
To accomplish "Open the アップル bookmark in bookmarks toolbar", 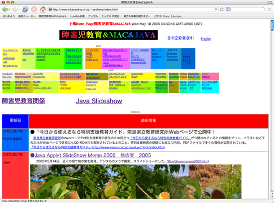I will click(x=93, y=16).
